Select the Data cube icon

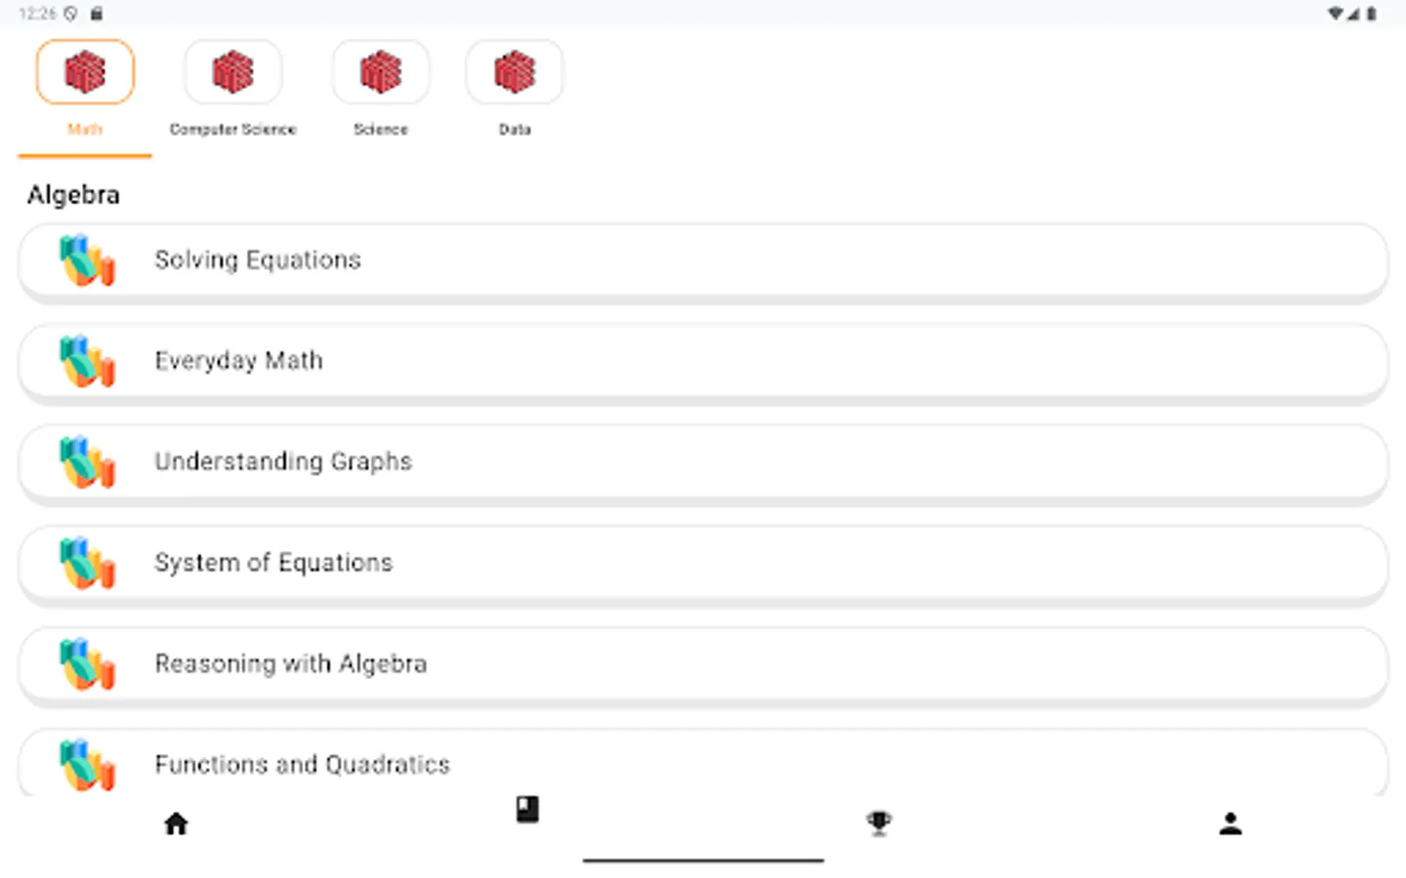coord(515,72)
